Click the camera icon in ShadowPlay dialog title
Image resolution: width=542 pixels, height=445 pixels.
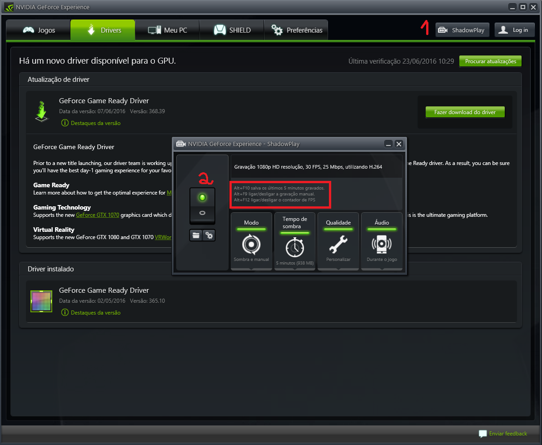[x=181, y=144]
